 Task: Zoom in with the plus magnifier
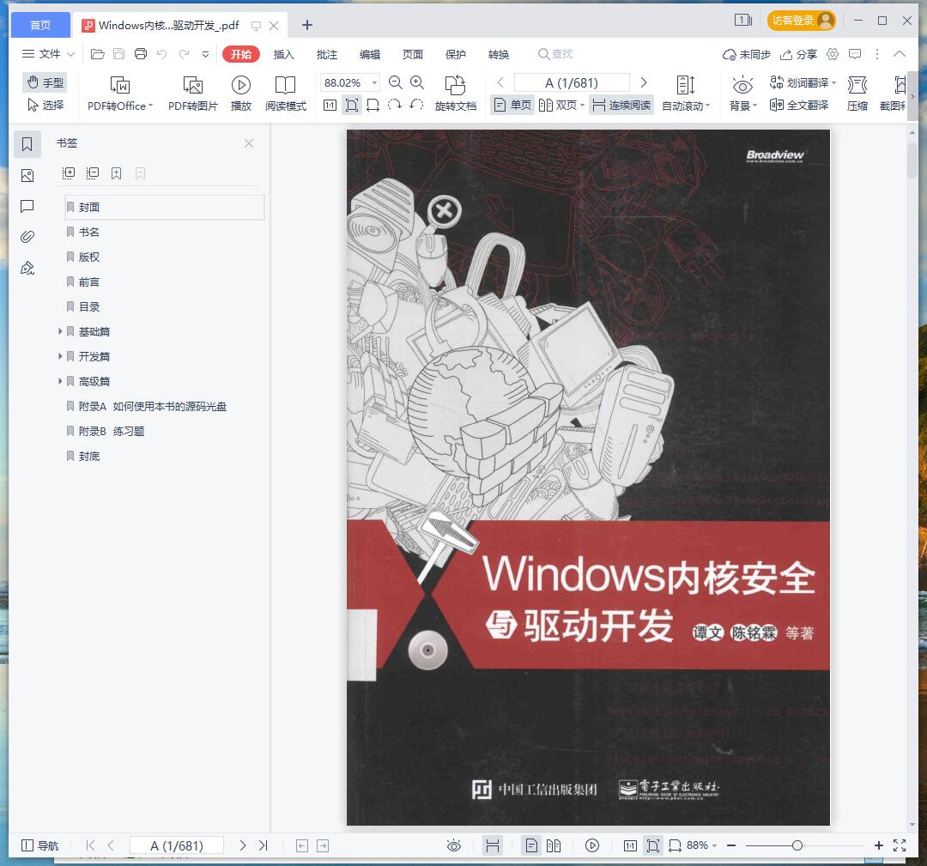(x=417, y=82)
